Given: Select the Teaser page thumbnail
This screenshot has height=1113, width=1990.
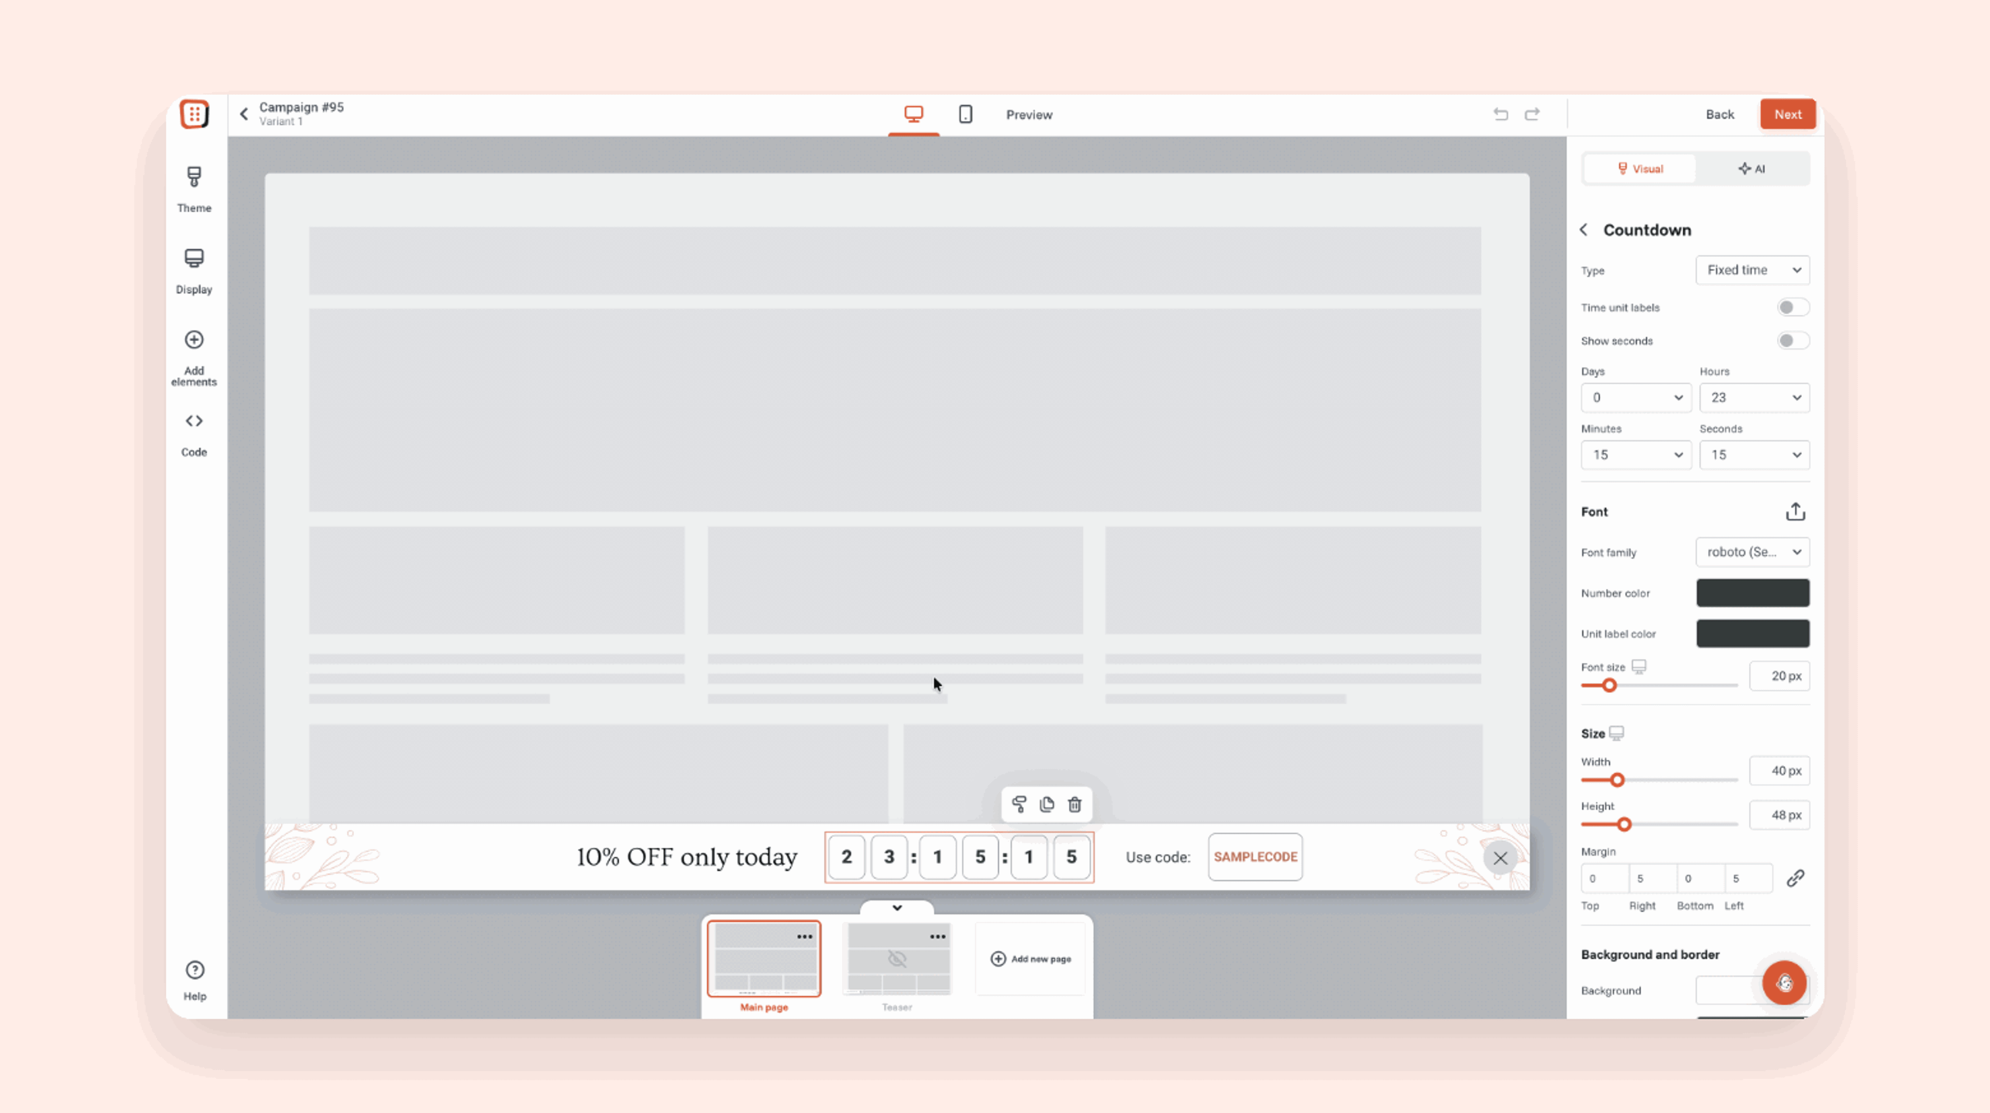Looking at the screenshot, I should (897, 959).
